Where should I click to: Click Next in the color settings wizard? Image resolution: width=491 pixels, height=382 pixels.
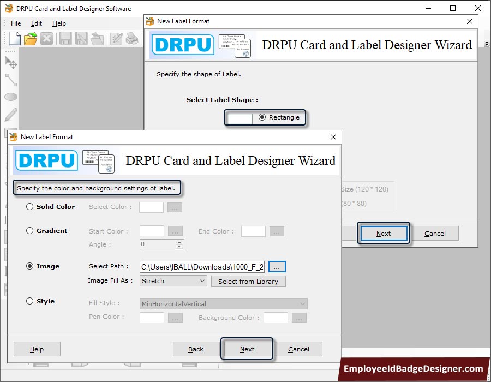[x=247, y=349]
